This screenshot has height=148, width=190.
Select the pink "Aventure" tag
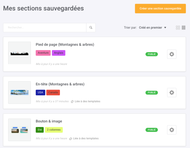click(43, 53)
